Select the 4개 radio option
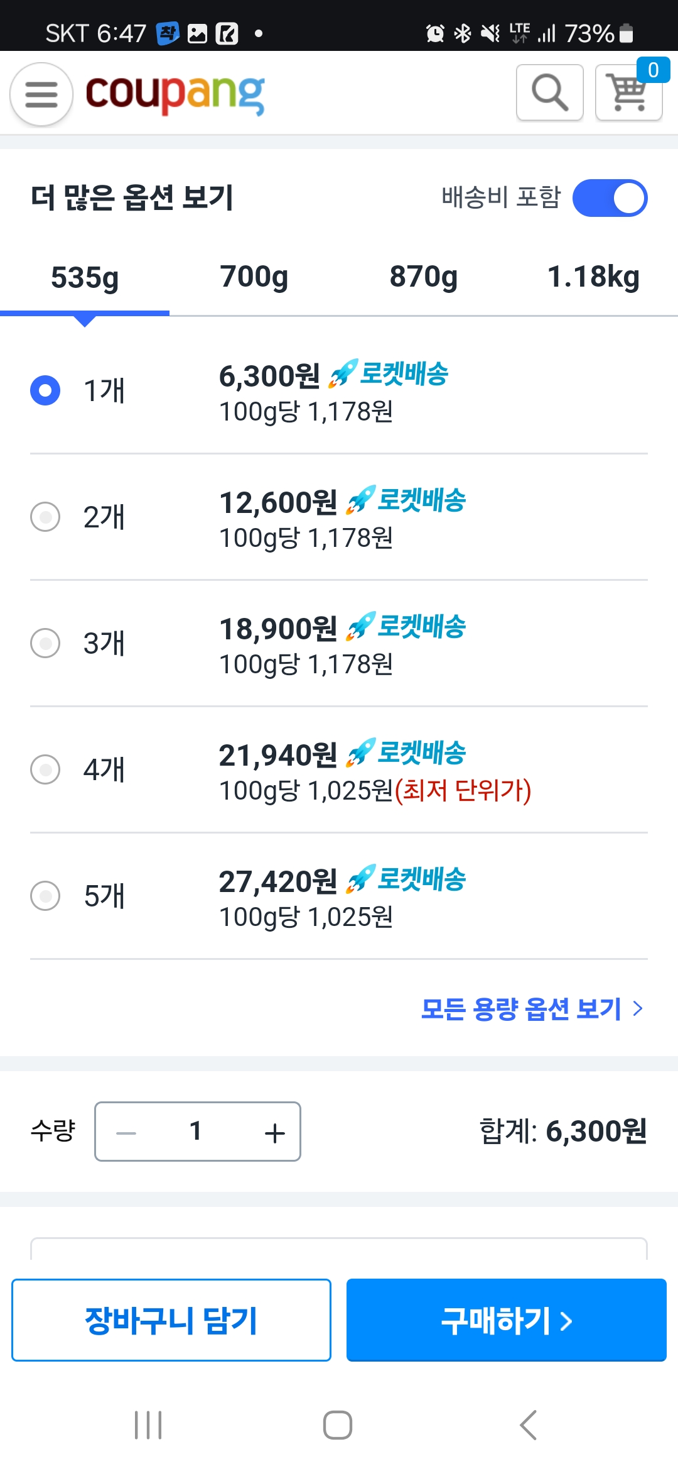Viewport: 678px width, 1471px height. pyautogui.click(x=45, y=769)
